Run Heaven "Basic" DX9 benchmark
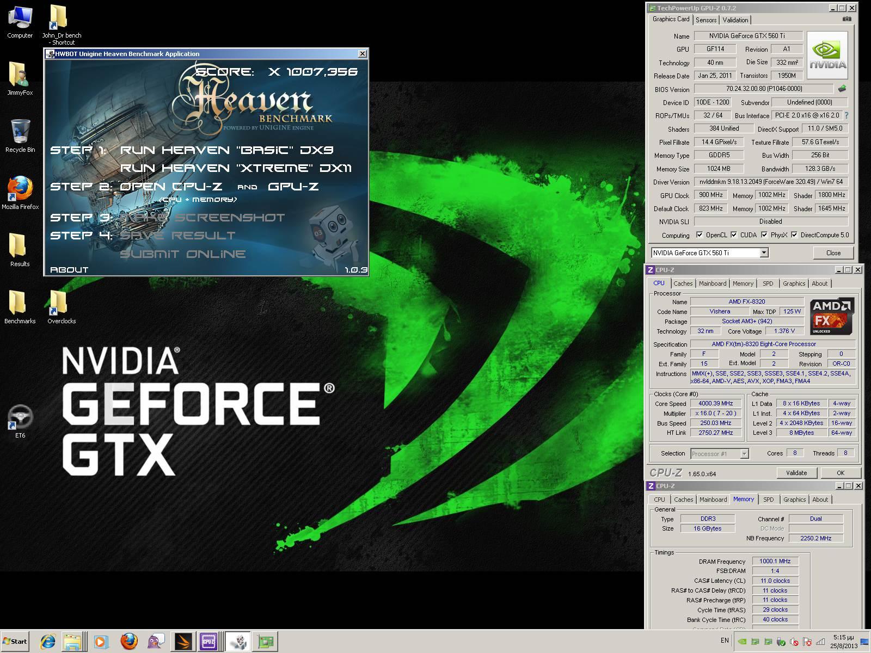871x653 pixels. click(x=226, y=150)
